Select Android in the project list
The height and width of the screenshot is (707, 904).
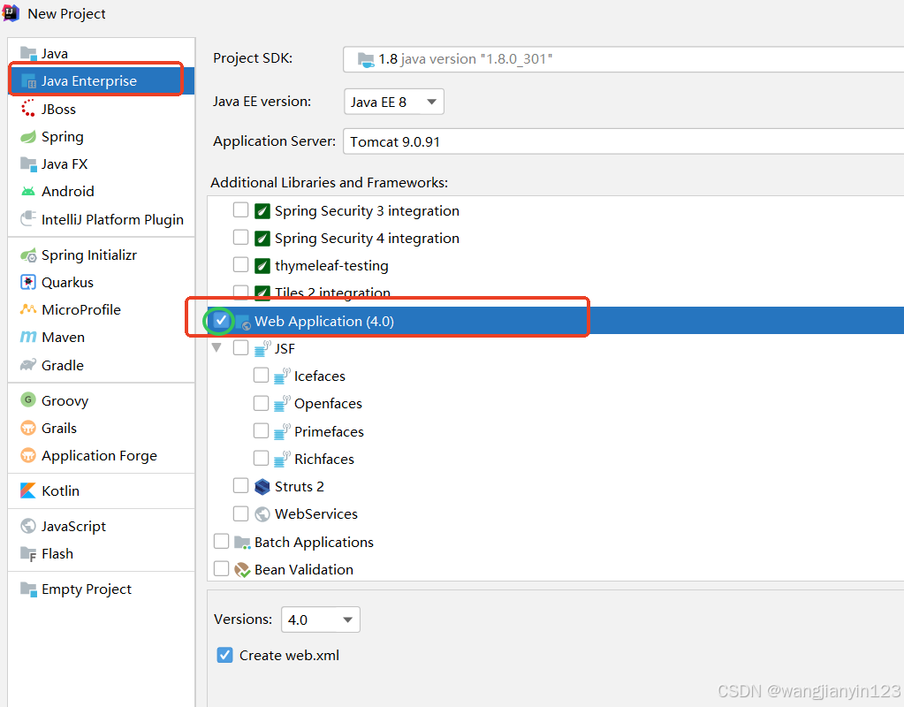point(67,192)
